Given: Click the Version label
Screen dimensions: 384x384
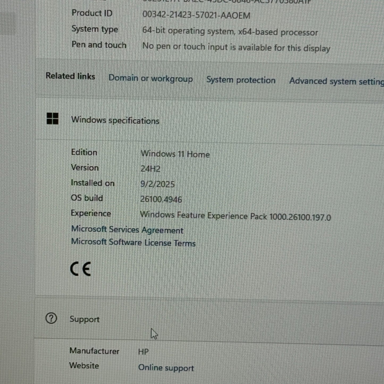Looking at the screenshot, I should click(x=85, y=168).
